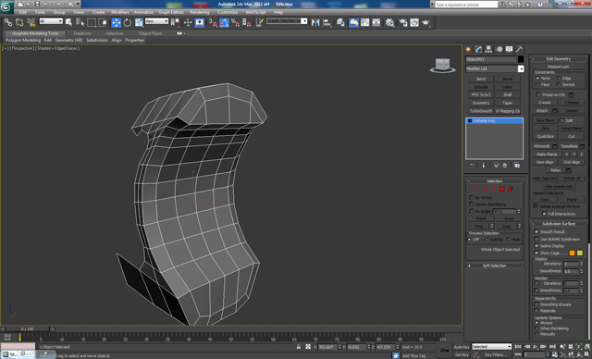592x359 pixels.
Task: Click the Mirror tool icon
Action: pos(315,22)
